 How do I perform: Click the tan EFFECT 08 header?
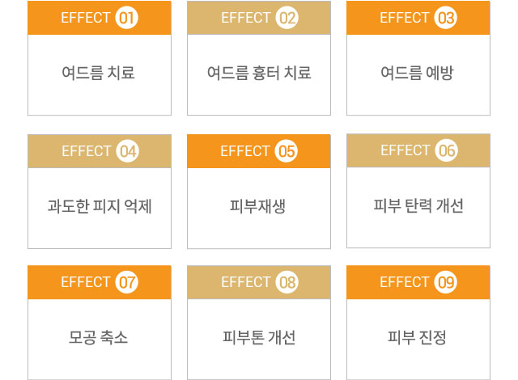tap(259, 282)
